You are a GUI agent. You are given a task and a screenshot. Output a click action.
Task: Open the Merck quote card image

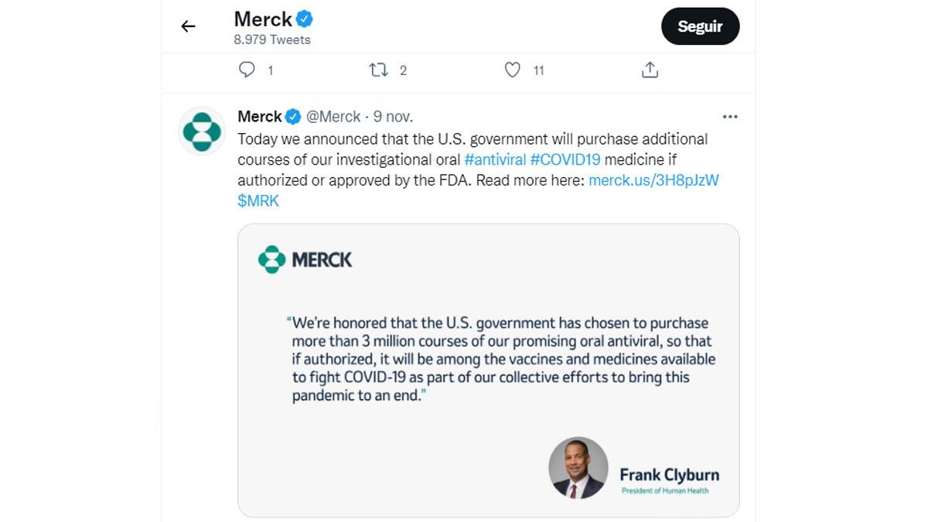coord(488,370)
